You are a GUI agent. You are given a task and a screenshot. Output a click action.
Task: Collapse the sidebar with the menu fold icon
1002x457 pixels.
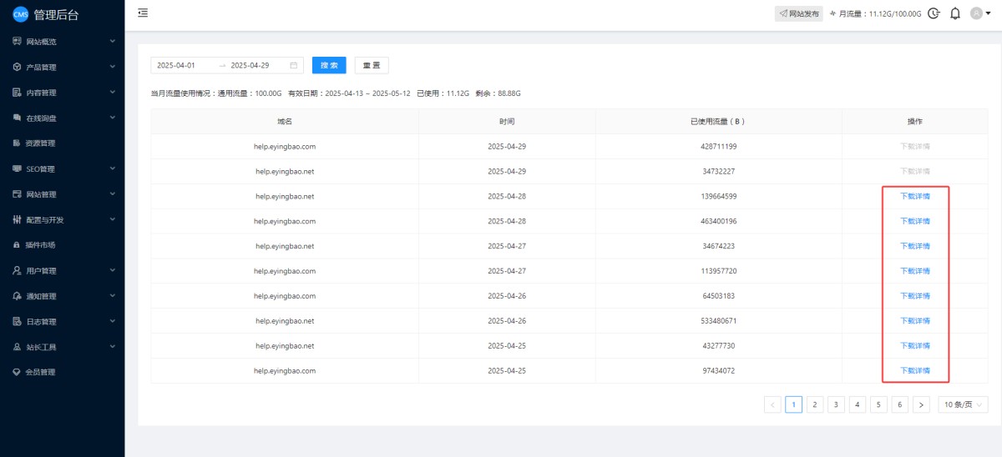(x=143, y=13)
